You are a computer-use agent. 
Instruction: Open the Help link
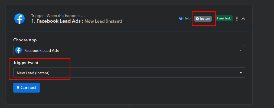tap(187, 18)
